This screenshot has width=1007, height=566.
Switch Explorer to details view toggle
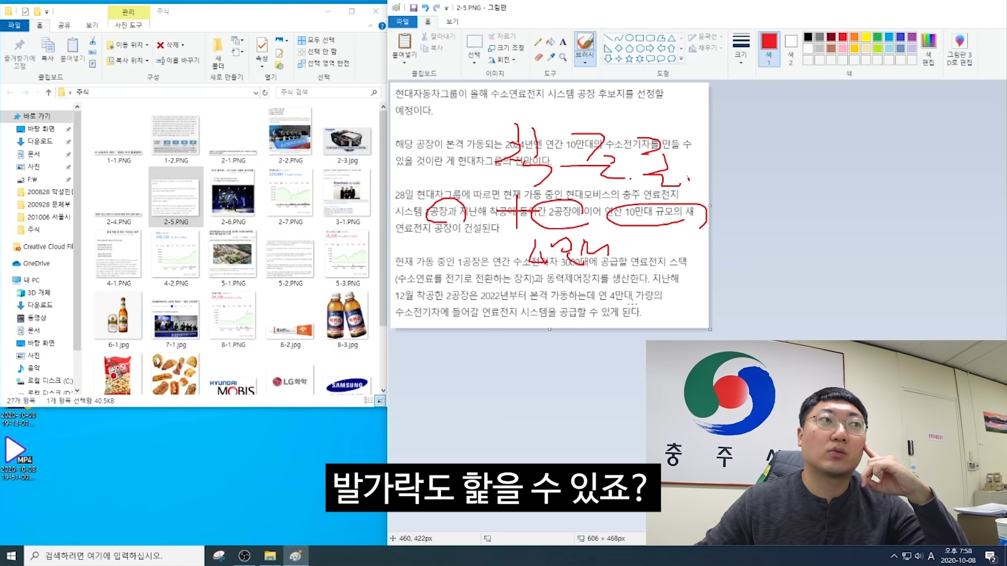(x=368, y=401)
